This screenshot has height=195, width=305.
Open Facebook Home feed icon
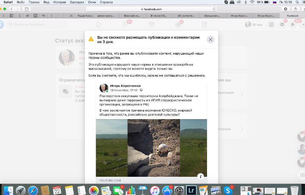pyautogui.click(x=98, y=24)
